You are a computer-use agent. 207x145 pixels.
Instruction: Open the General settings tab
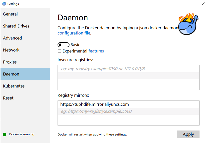10,14
